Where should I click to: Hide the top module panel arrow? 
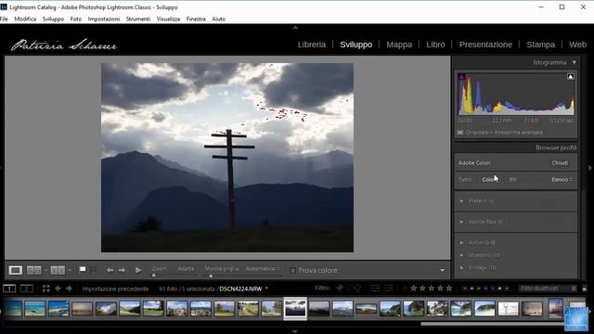tap(295, 27)
